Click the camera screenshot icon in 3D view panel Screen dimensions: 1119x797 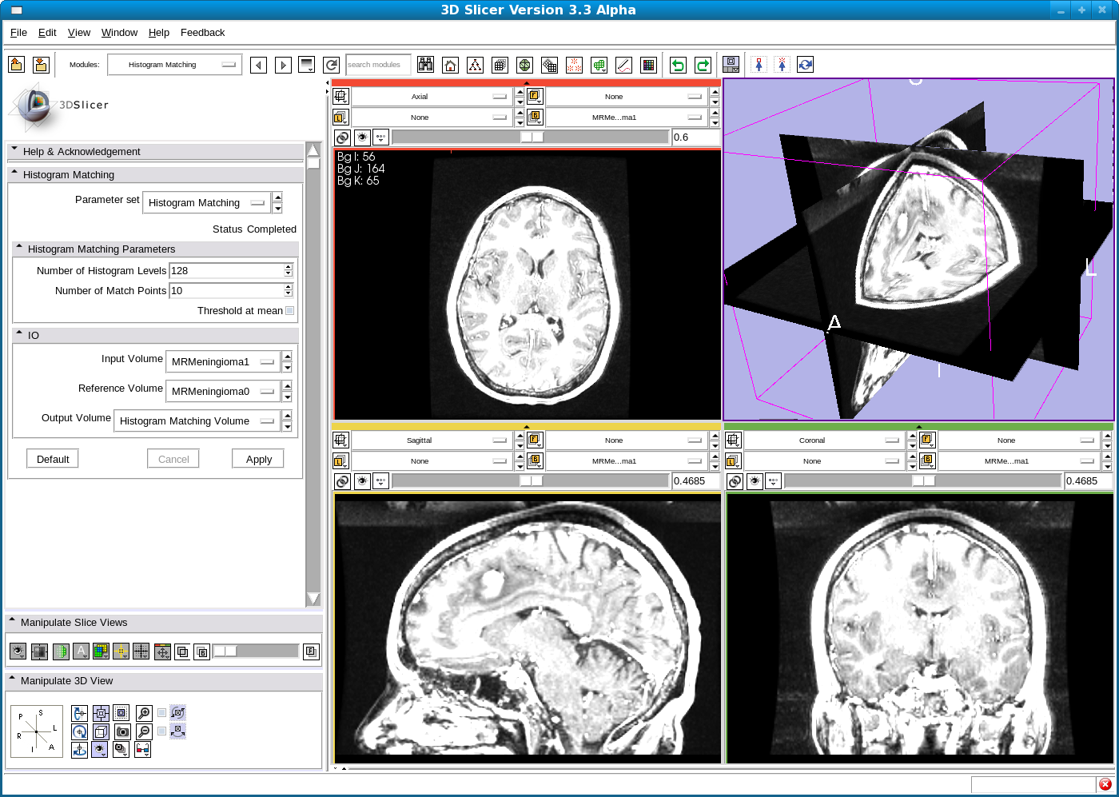click(122, 731)
